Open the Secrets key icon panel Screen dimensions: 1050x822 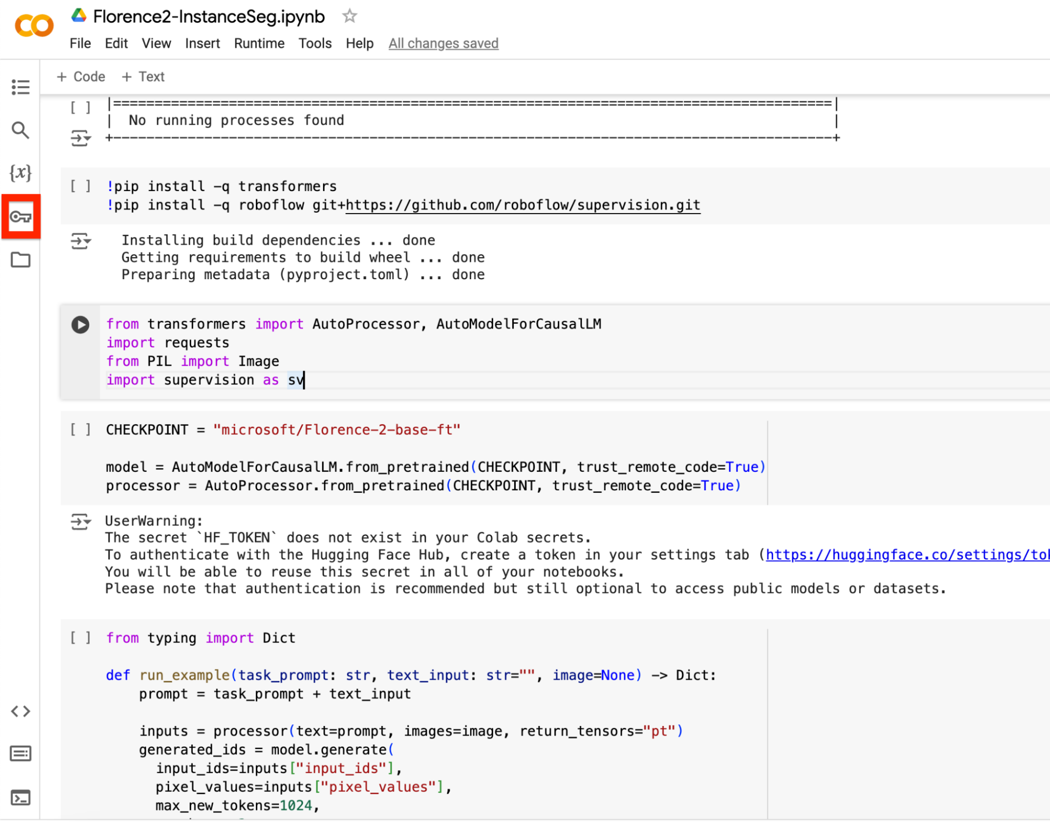20,217
